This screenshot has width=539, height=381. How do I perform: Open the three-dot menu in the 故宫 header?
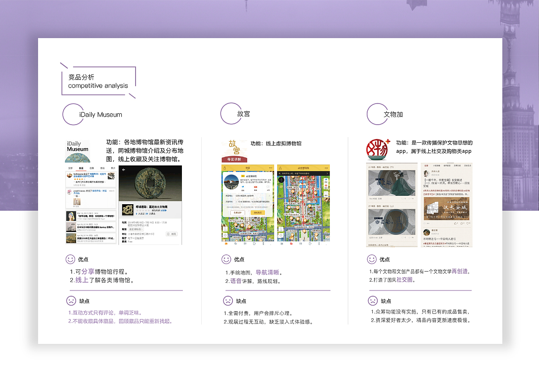[x=270, y=168]
